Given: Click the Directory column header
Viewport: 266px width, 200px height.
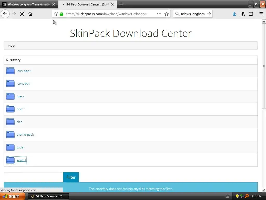Looking at the screenshot, I should [x=14, y=60].
